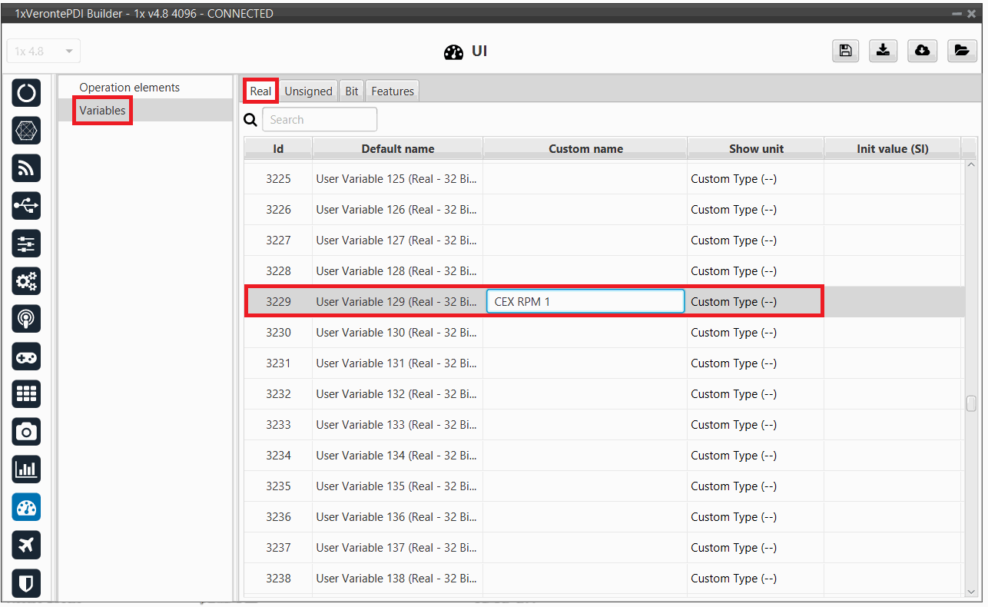Open the camera sidebar icon
988x607 pixels.
click(26, 433)
